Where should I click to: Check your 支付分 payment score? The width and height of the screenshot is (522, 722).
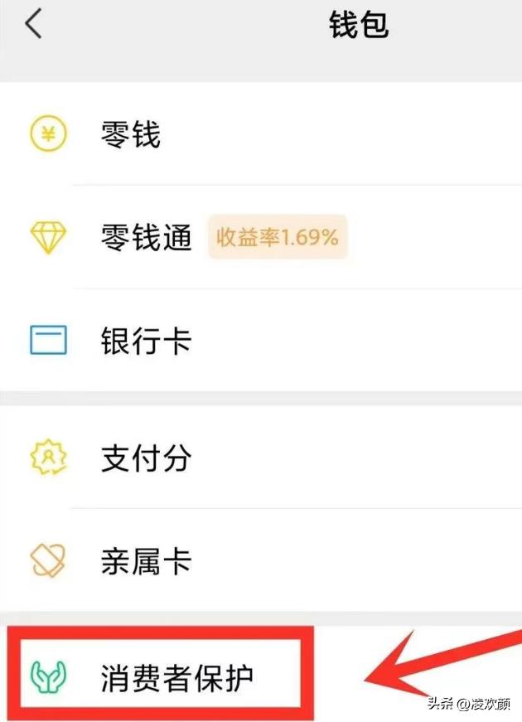coord(146,458)
